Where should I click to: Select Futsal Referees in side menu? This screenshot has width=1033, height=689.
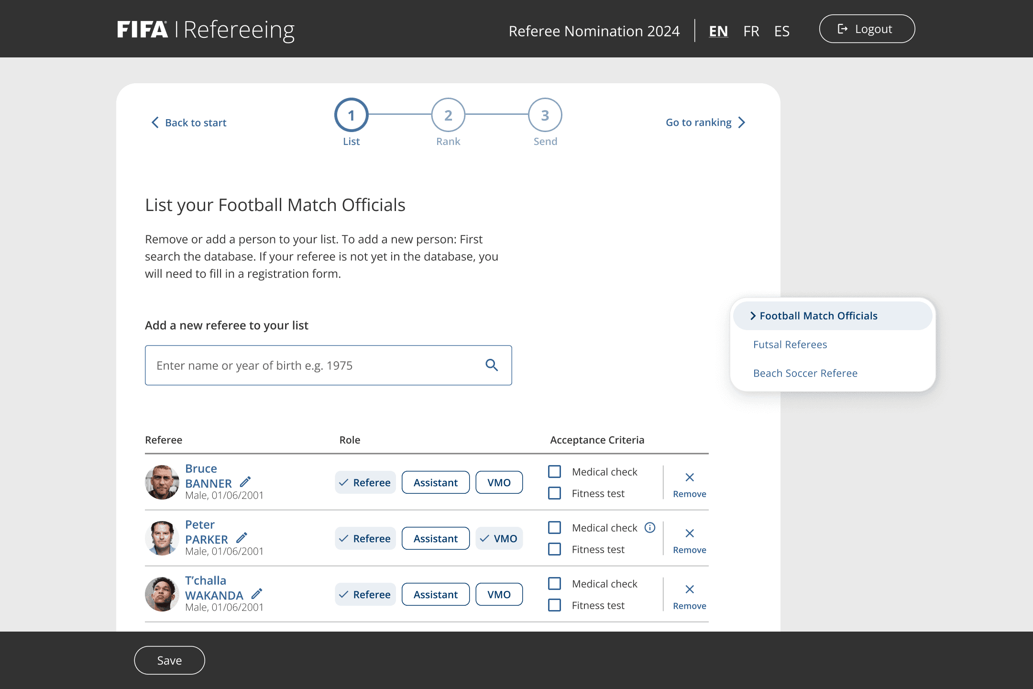(790, 344)
